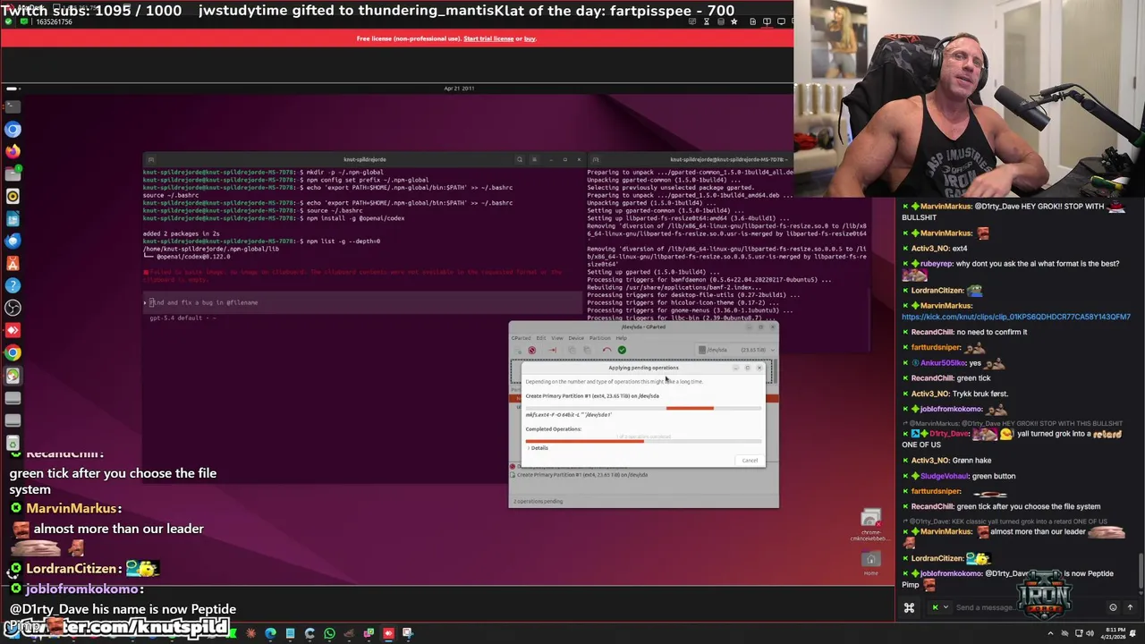This screenshot has height=644, width=1145.
Task: Open the Terminal icon in the Ubuntu dock
Action: pyautogui.click(x=13, y=106)
